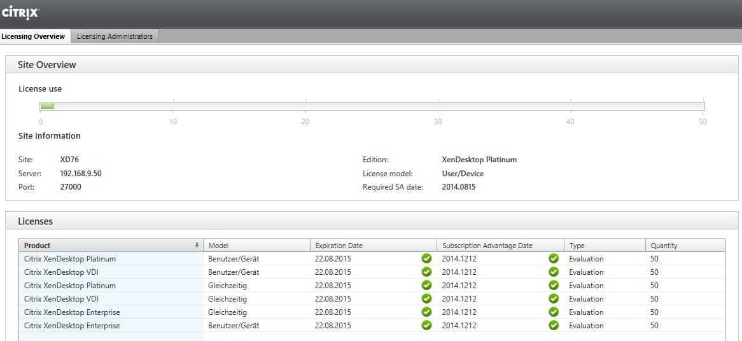
Task: Switch to the Licensing Administrators tab
Action: click(115, 36)
